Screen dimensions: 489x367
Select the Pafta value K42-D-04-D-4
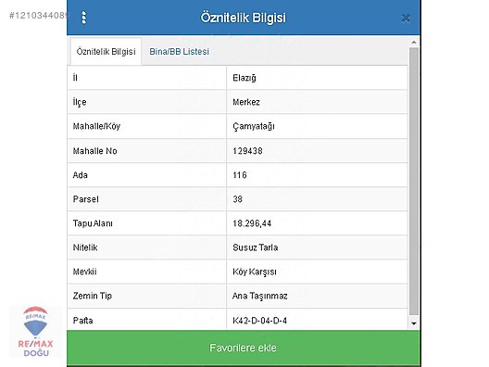(x=259, y=321)
